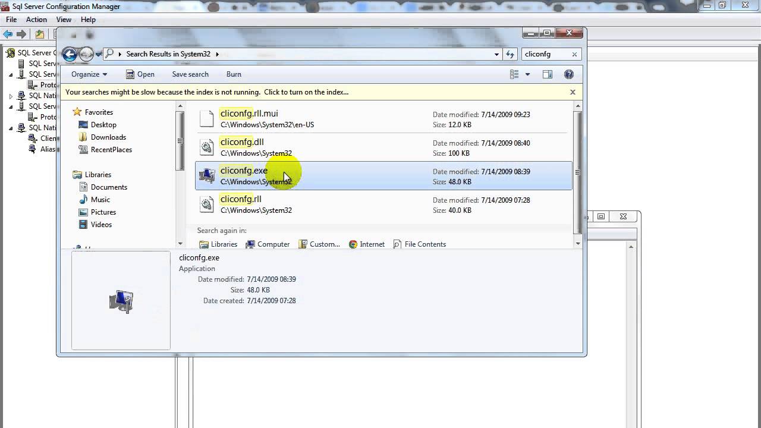The height and width of the screenshot is (428, 761).
Task: Select the cliconfg.dll file icon
Action: pyautogui.click(x=206, y=147)
